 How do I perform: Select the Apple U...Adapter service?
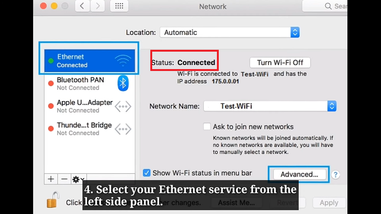coord(90,106)
